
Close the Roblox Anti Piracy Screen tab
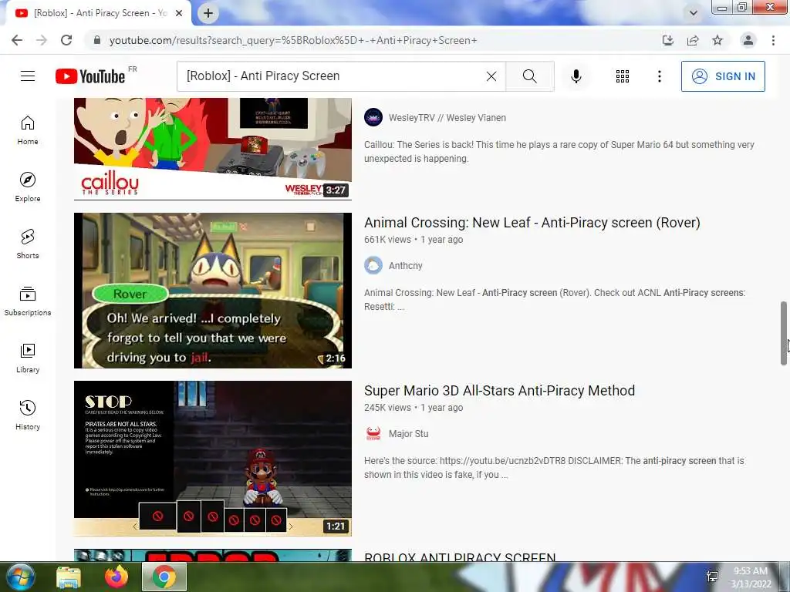179,13
